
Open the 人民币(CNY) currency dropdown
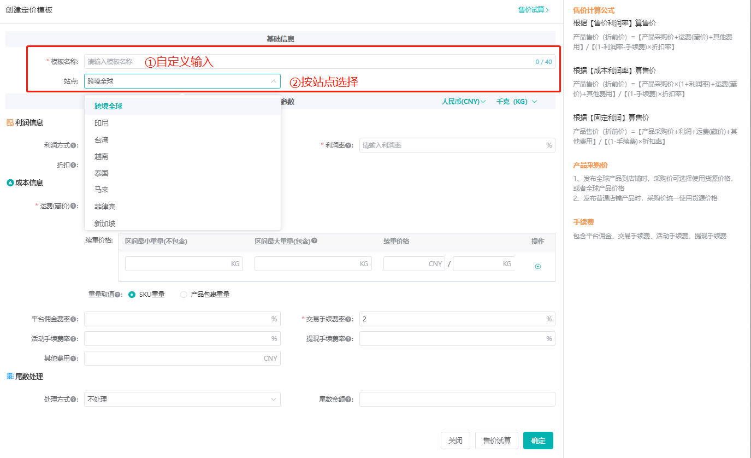click(x=463, y=102)
